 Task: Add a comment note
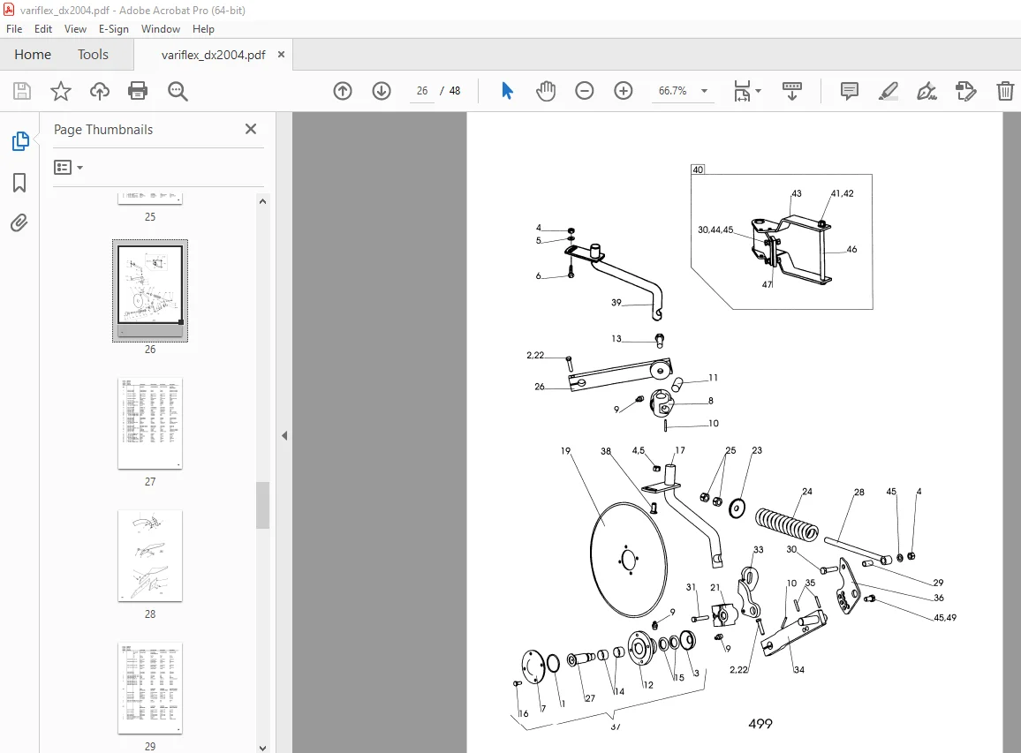(849, 91)
